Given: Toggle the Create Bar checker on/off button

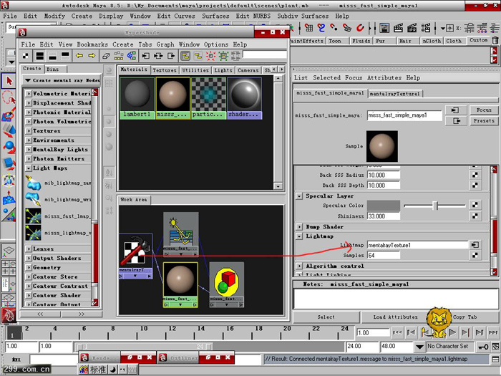Looking at the screenshot, I should 26,56.
